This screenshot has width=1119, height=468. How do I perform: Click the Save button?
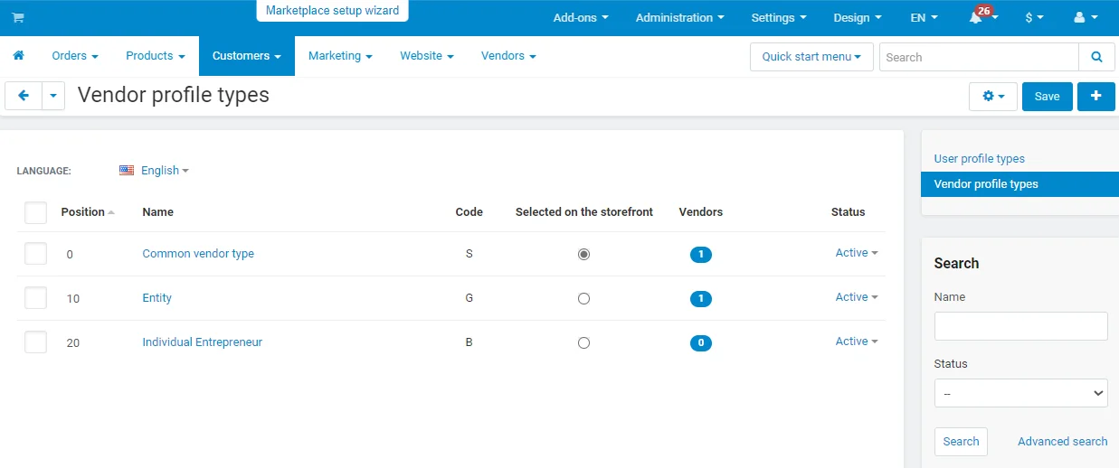[x=1047, y=97]
